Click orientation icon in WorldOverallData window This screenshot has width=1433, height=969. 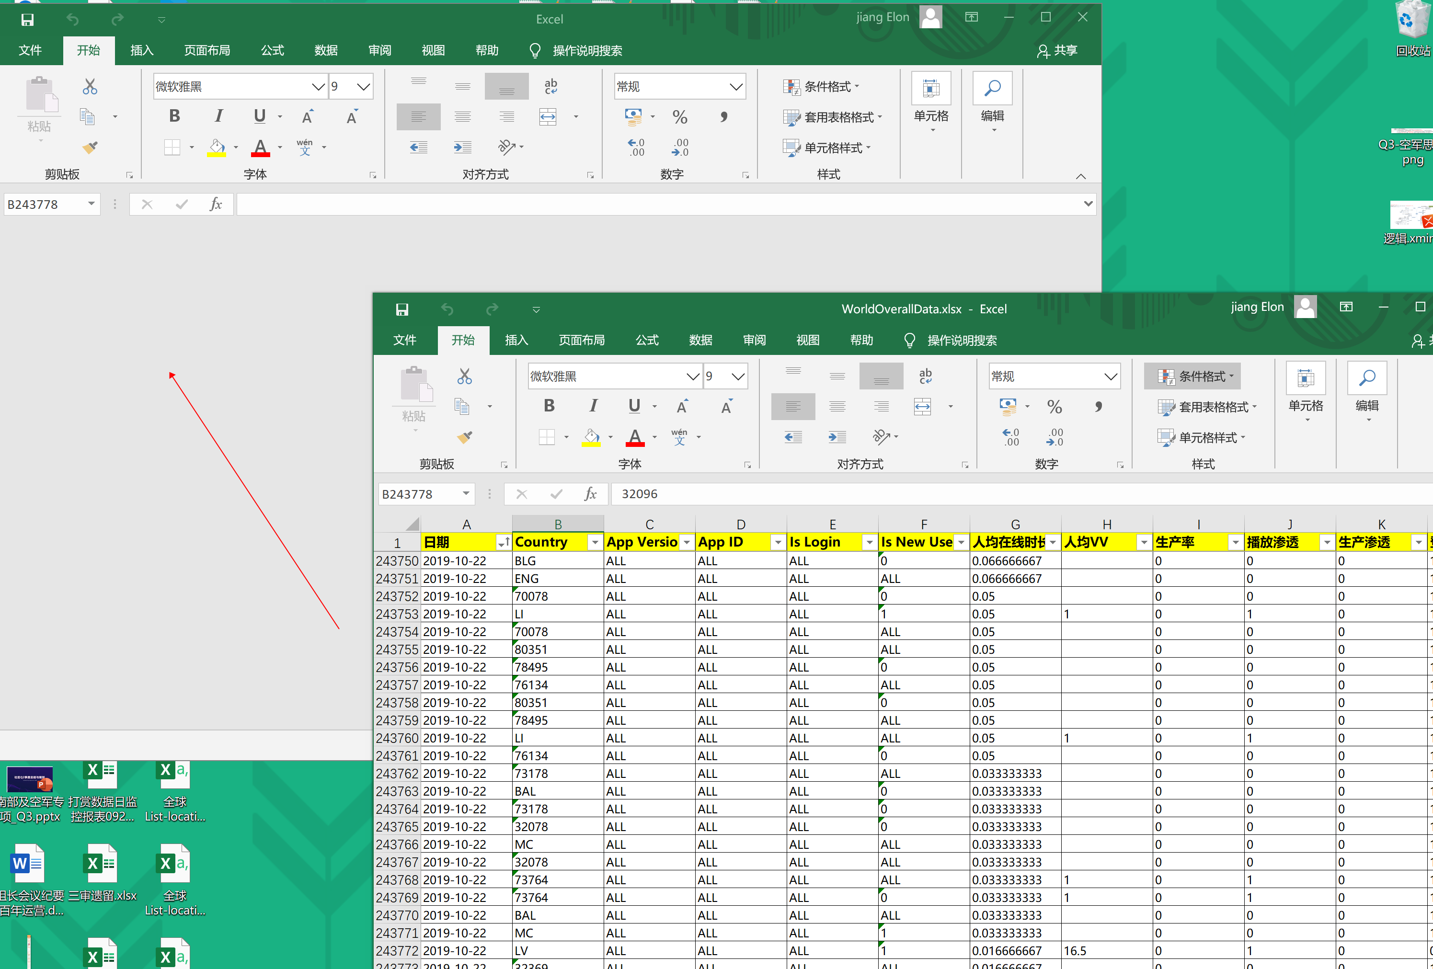[882, 437]
